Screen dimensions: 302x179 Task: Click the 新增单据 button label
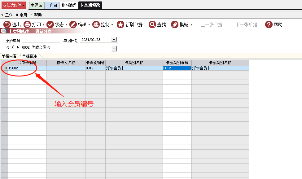tap(134, 25)
